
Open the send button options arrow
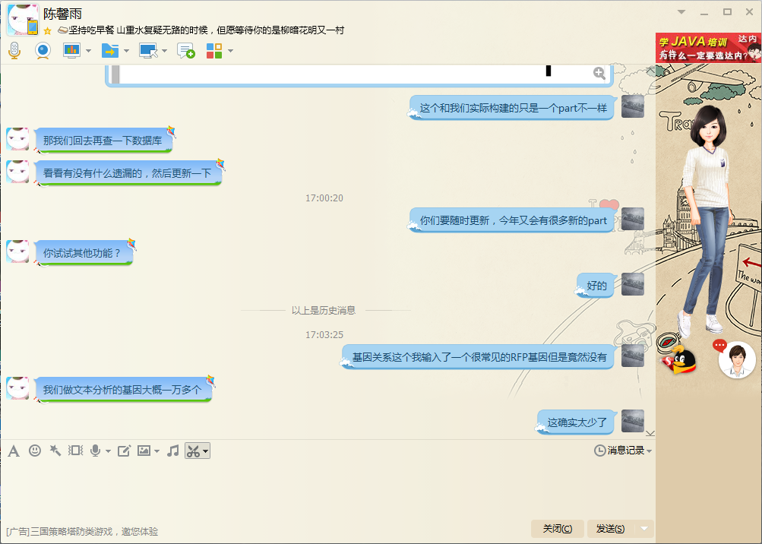point(644,529)
